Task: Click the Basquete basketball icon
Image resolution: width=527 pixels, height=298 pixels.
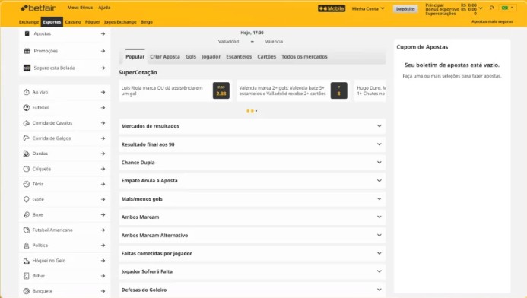Action: coord(27,291)
